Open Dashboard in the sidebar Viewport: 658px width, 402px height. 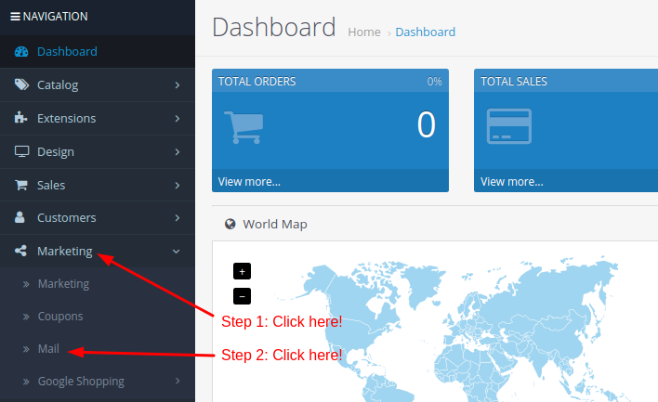(98, 52)
